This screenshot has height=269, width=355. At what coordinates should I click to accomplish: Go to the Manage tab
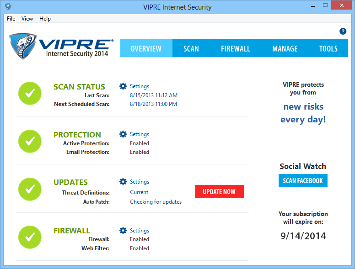point(285,48)
